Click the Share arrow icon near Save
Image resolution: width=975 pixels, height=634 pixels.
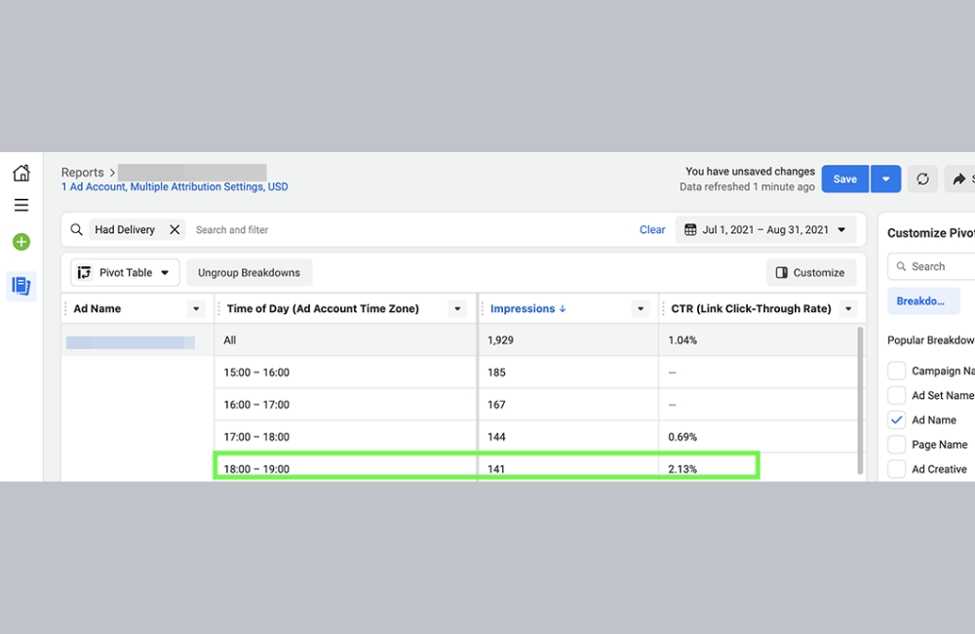tap(958, 178)
